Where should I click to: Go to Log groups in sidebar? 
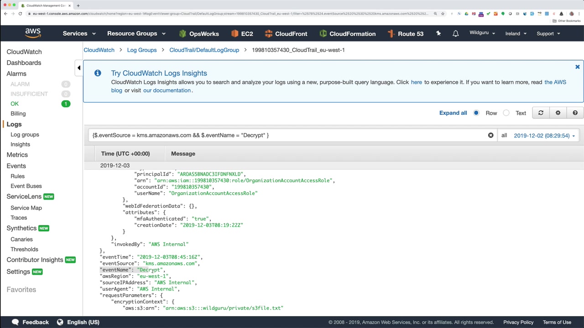pos(25,134)
